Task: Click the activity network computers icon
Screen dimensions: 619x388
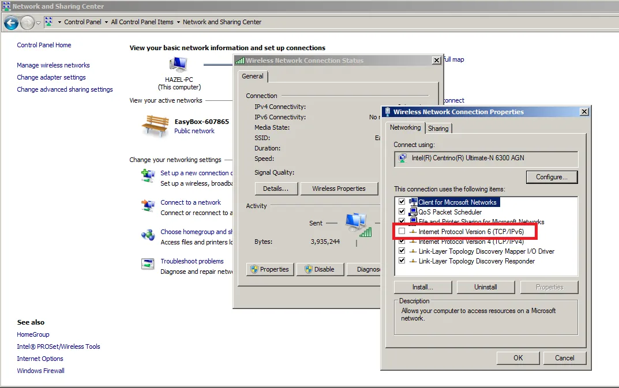Action: 358,225
